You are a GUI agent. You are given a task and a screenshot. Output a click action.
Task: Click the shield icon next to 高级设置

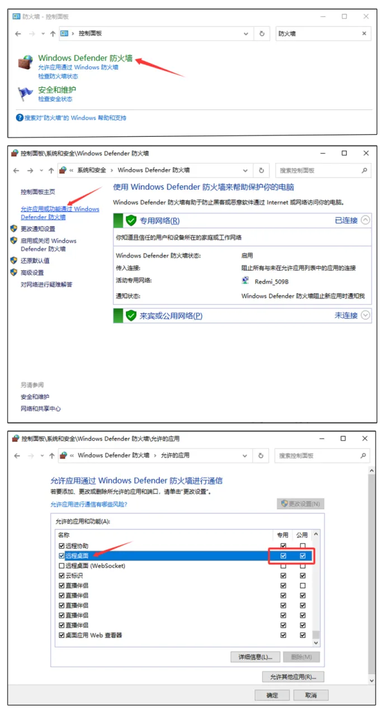[13, 273]
